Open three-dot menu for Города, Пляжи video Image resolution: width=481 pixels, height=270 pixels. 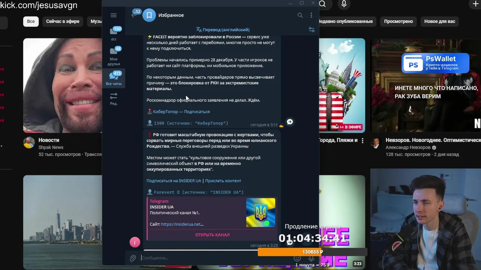(362, 141)
